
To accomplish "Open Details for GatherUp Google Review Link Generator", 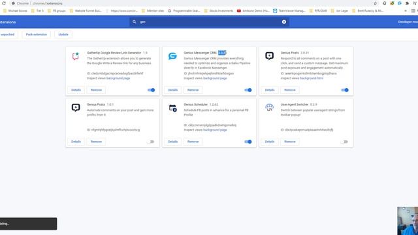I will (76, 90).
